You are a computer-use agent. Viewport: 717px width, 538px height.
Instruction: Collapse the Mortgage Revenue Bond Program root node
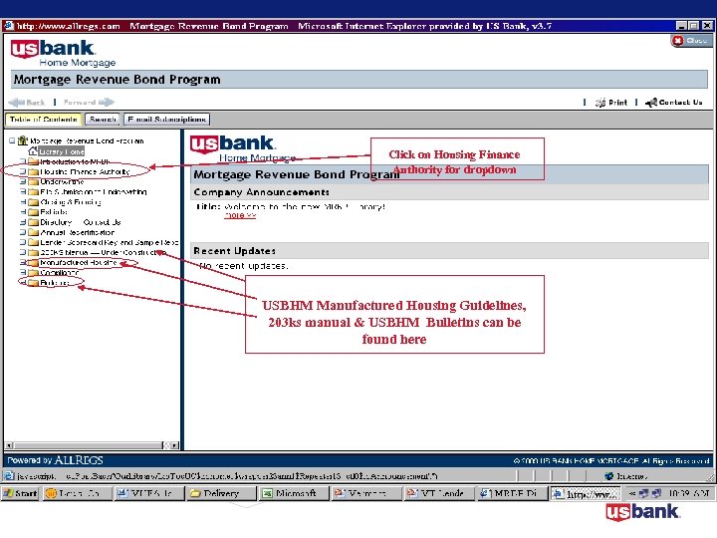click(x=12, y=140)
